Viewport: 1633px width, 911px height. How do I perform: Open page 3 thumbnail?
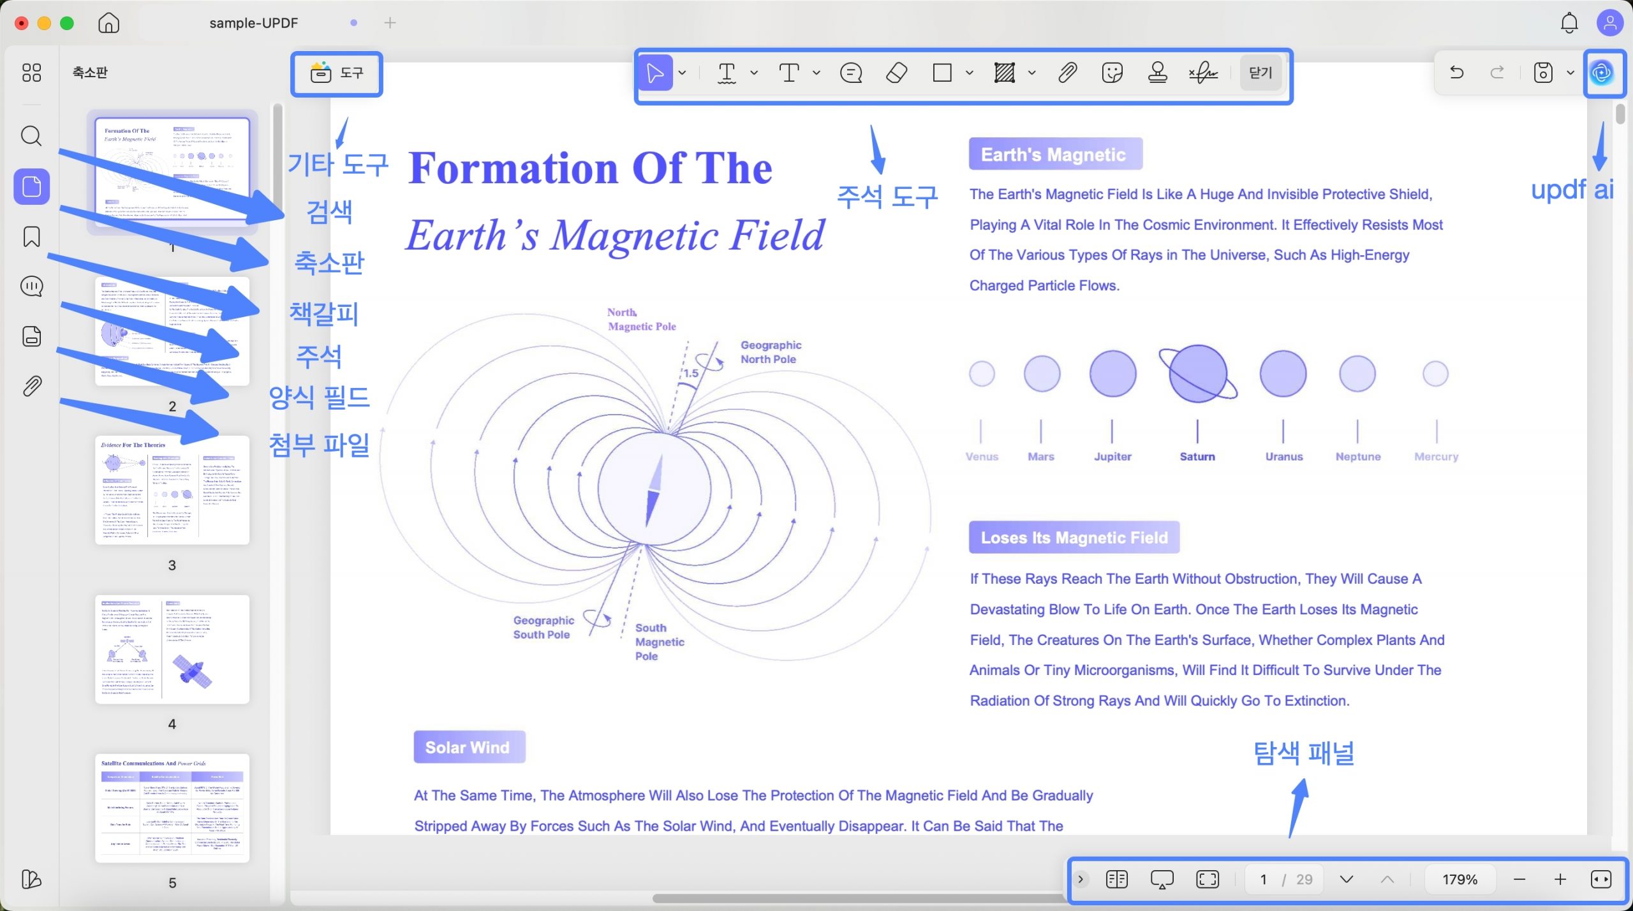click(172, 490)
